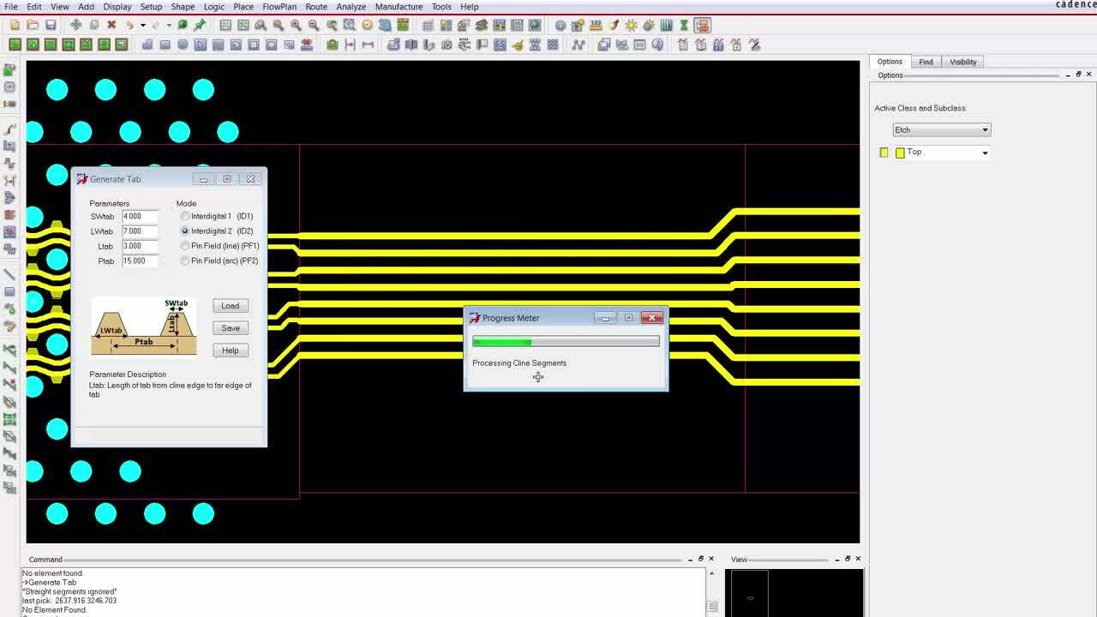Viewport: 1097px width, 617px height.
Task: Click the Zoom Out magnifier icon
Action: [314, 25]
